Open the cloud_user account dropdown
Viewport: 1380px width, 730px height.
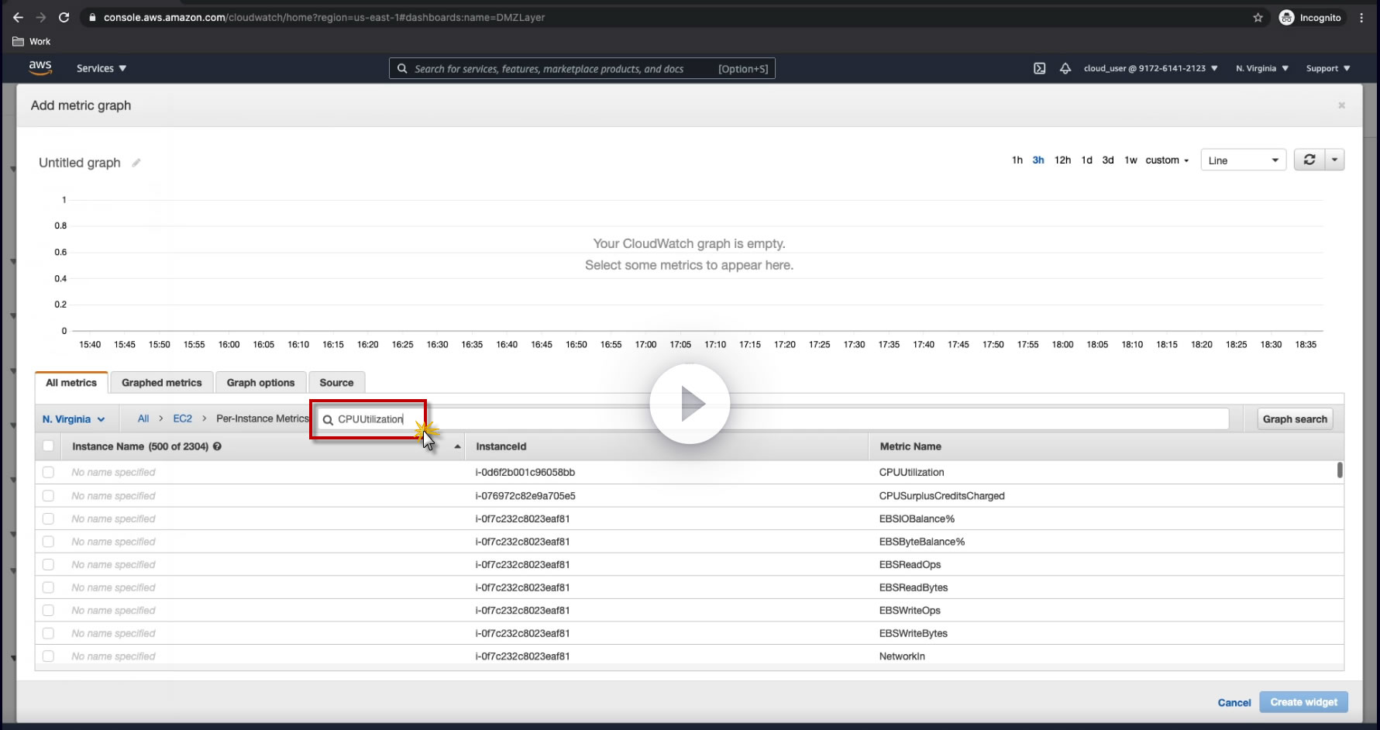(x=1151, y=68)
